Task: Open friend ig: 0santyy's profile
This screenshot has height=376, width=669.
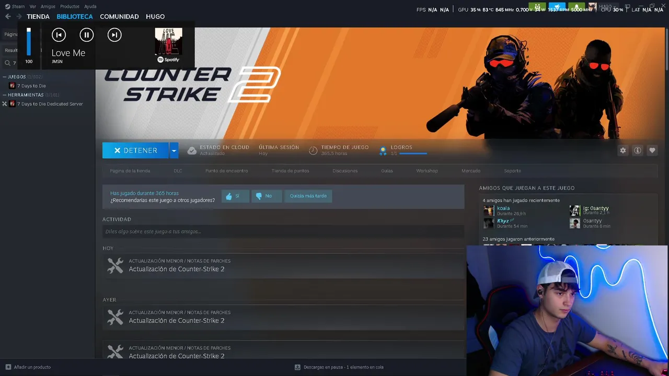Action: pyautogui.click(x=596, y=208)
